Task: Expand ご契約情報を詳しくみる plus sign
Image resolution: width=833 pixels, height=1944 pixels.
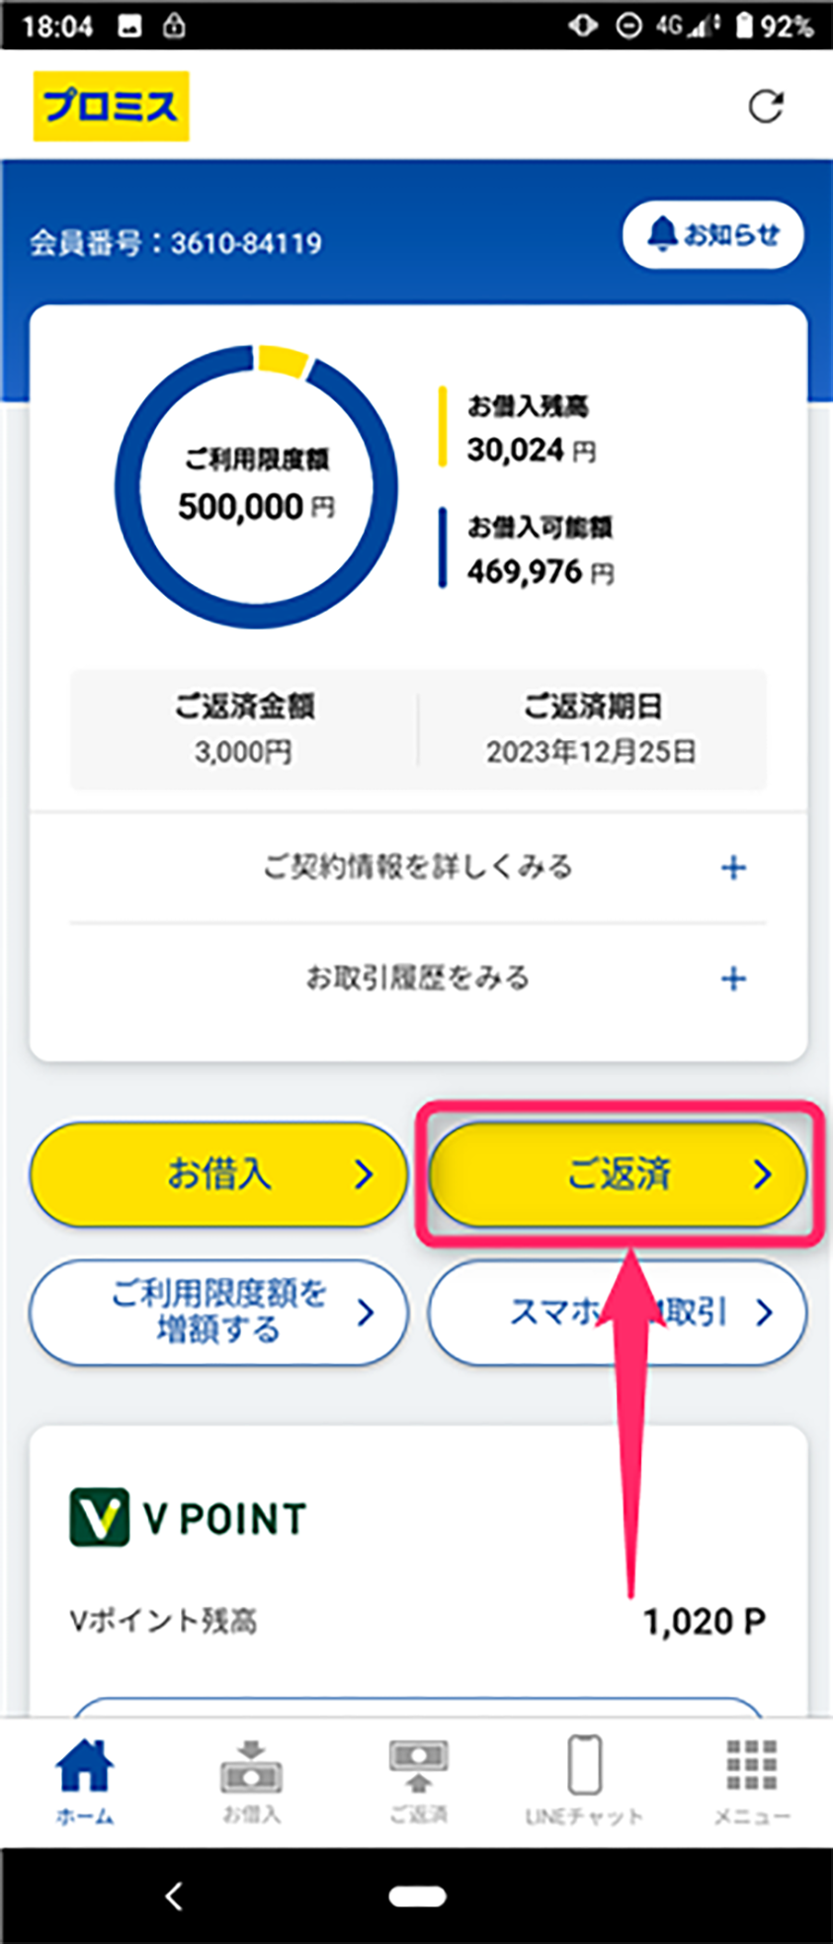Action: (x=733, y=868)
